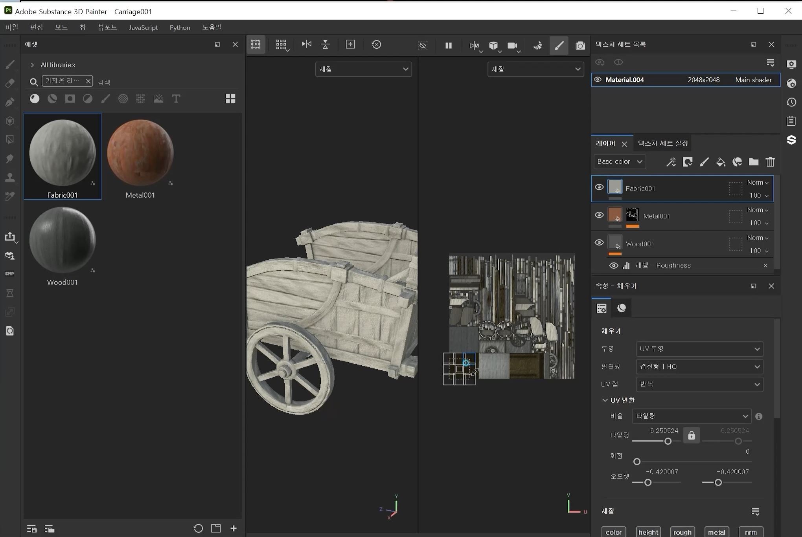Select the Eraser tool in left toolbar
802x537 pixels.
10,83
